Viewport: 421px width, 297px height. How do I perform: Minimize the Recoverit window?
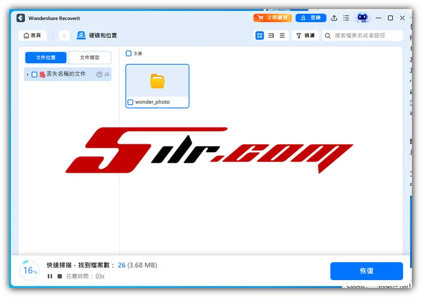tap(378, 18)
